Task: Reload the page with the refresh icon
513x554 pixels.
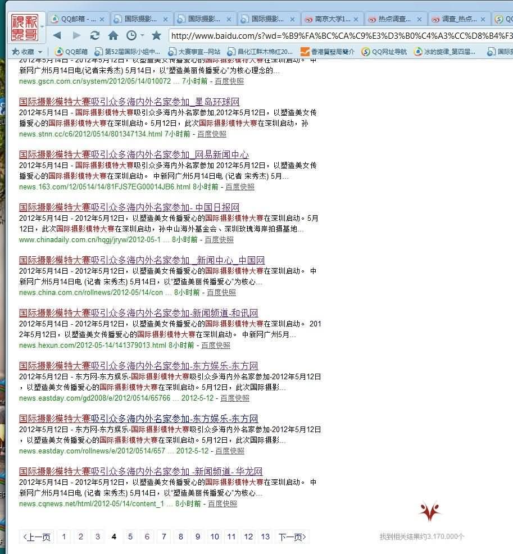Action: tap(95, 35)
